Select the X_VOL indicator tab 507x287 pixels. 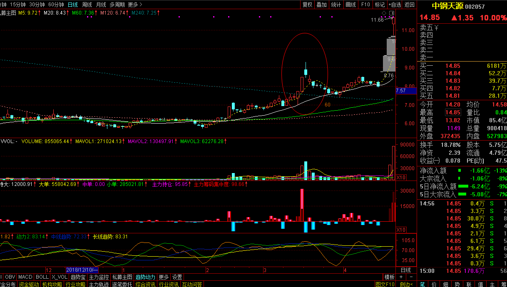pos(59,277)
